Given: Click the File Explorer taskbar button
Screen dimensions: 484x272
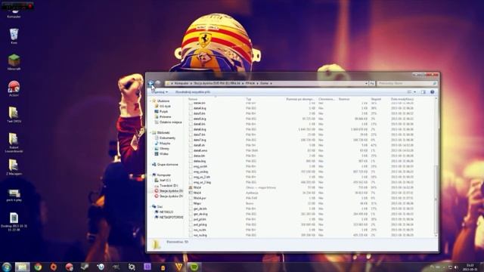Looking at the screenshot, I should [x=22, y=267].
